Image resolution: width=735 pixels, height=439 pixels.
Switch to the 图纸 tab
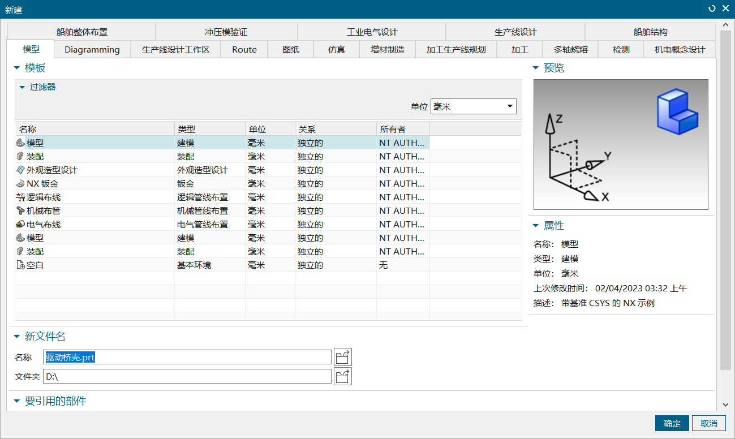click(x=290, y=49)
